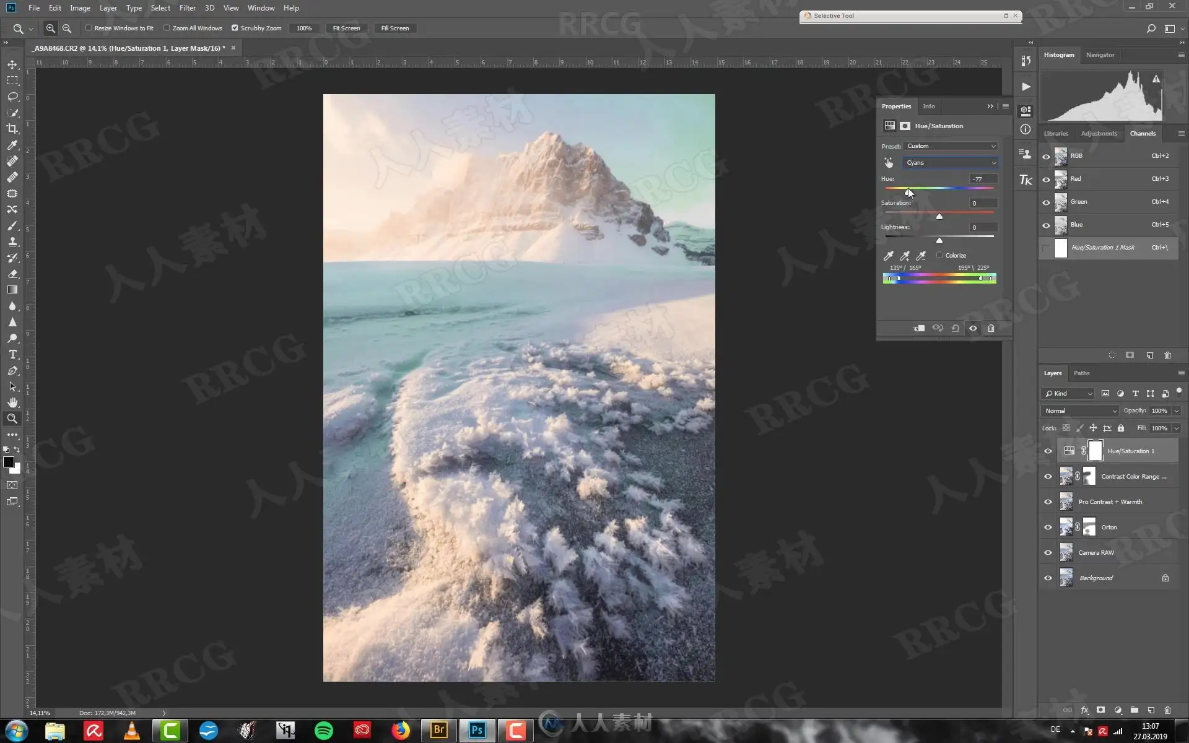
Task: Select the Hand tool
Action: click(x=12, y=402)
